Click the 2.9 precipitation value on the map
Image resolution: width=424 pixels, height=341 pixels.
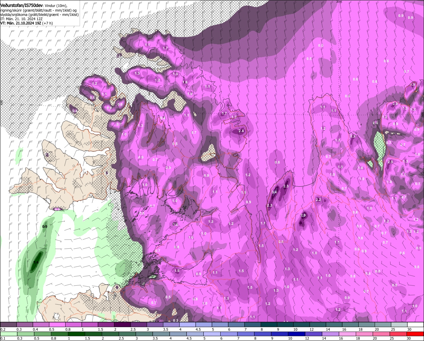click(303, 215)
